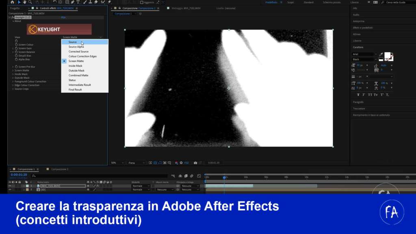
Task: Click the white fill color swatch
Action: [x=387, y=55]
